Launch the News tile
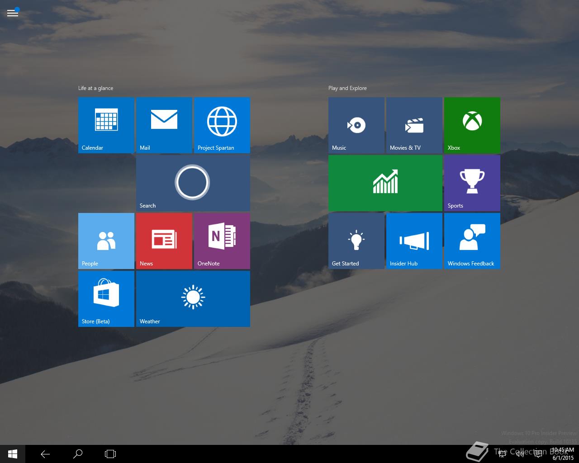Image resolution: width=579 pixels, height=463 pixels. pos(164,241)
